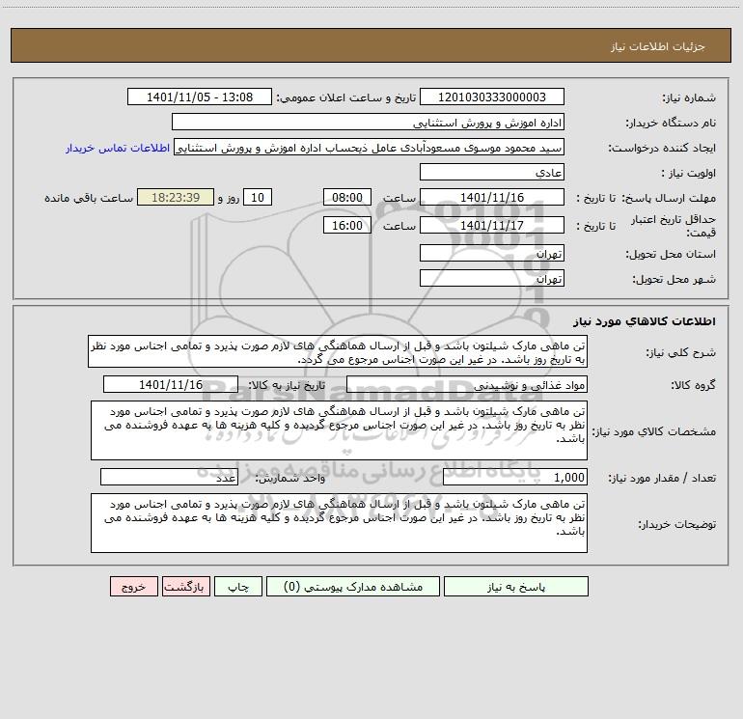Click the quantity field showing 1,000

click(515, 478)
